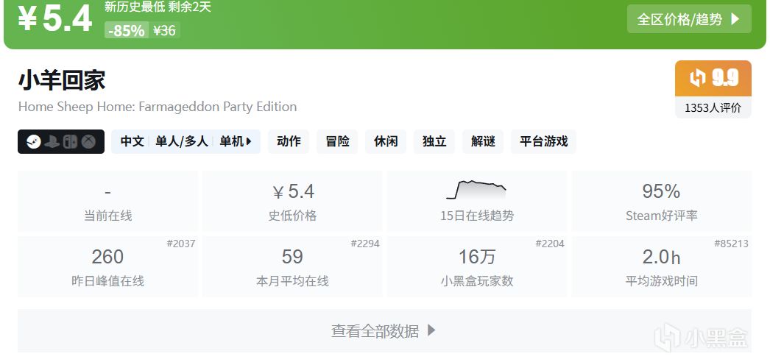Screen dimensions: 770x362
Task: Select the 动作 genre tag
Action: click(x=289, y=142)
